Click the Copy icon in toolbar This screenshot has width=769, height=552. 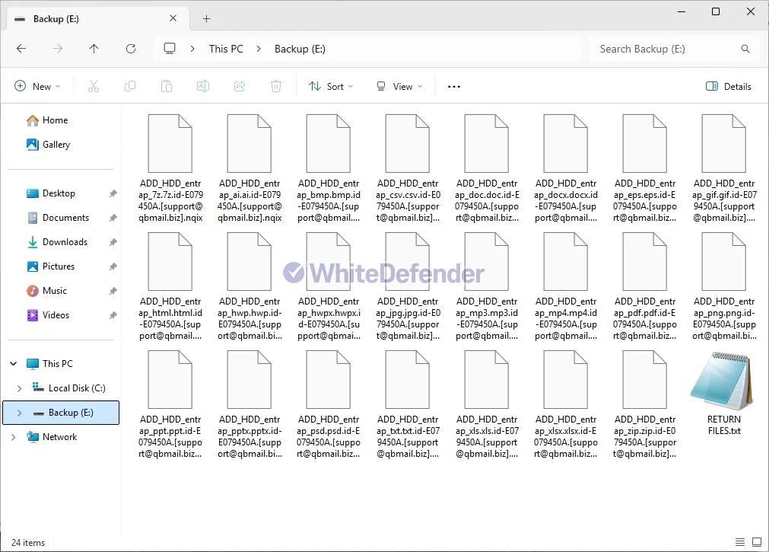[130, 87]
